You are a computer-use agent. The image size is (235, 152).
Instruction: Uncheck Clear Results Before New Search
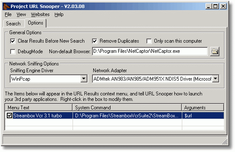[x=13, y=41]
